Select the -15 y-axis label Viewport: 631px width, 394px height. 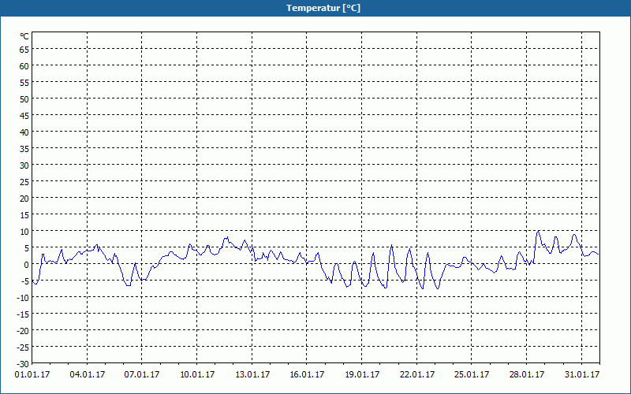(22, 314)
